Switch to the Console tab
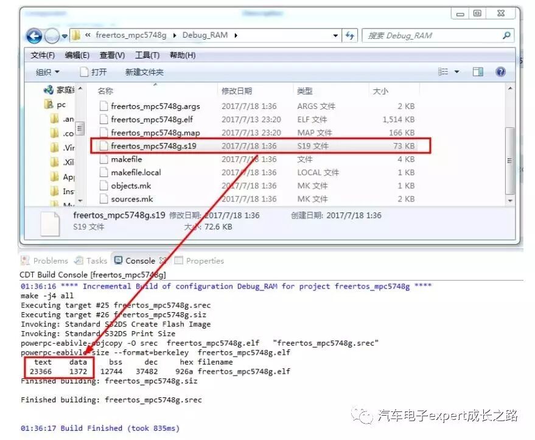Image resolution: width=535 pixels, height=440 pixels. pyautogui.click(x=135, y=260)
